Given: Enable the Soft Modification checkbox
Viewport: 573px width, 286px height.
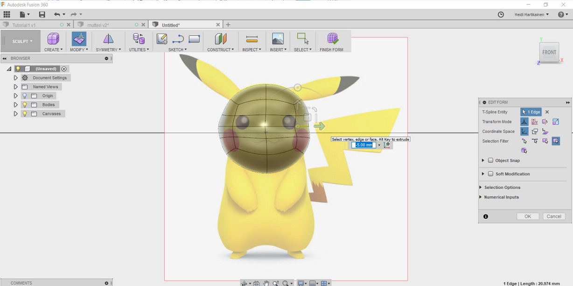Looking at the screenshot, I should tap(490, 174).
